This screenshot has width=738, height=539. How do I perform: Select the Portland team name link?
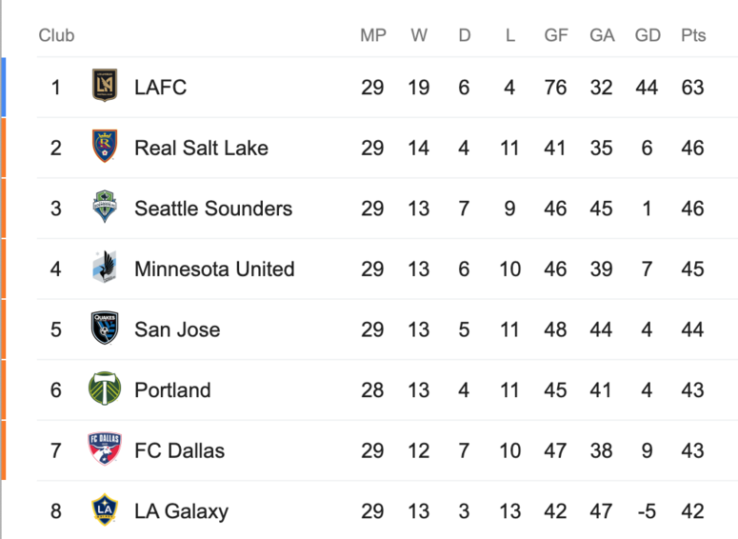coord(172,389)
